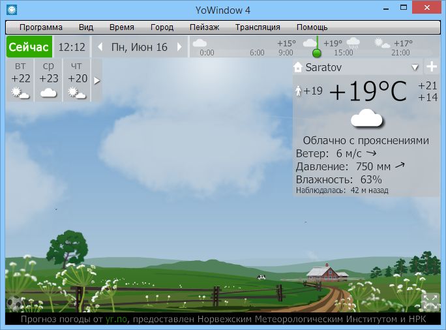446x330 pixels.
Task: Open the Вид menu
Action: 86,27
